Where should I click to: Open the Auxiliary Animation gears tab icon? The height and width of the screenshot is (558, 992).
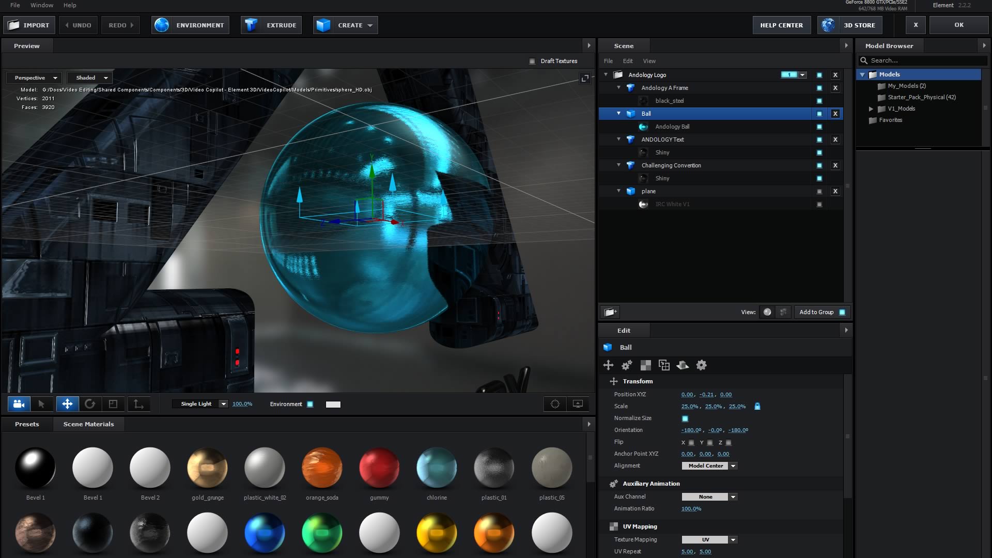[x=627, y=365]
